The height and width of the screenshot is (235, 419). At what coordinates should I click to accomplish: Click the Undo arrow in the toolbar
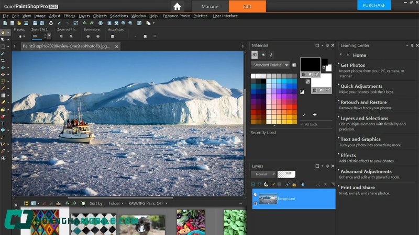(x=59, y=23)
